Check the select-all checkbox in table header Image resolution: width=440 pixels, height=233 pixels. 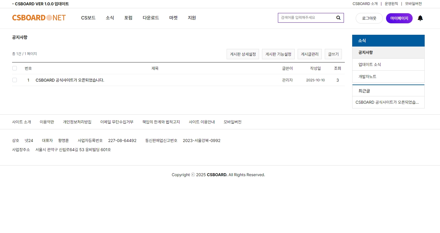point(15,68)
